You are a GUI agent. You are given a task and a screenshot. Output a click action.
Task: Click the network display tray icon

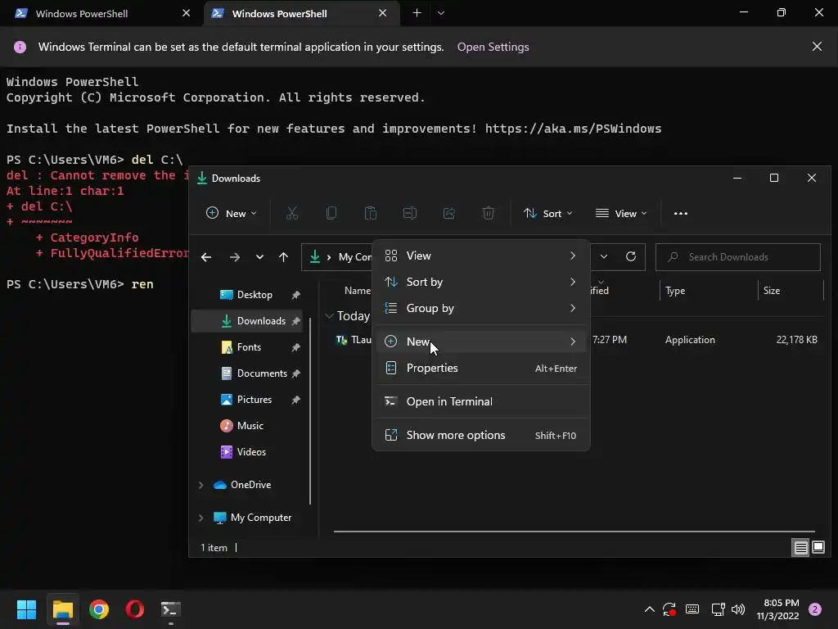(718, 609)
